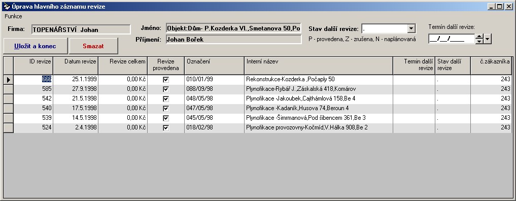Click the date cell 17.5.1998
Image resolution: width=516 pixels, height=201 pixels.
point(76,108)
